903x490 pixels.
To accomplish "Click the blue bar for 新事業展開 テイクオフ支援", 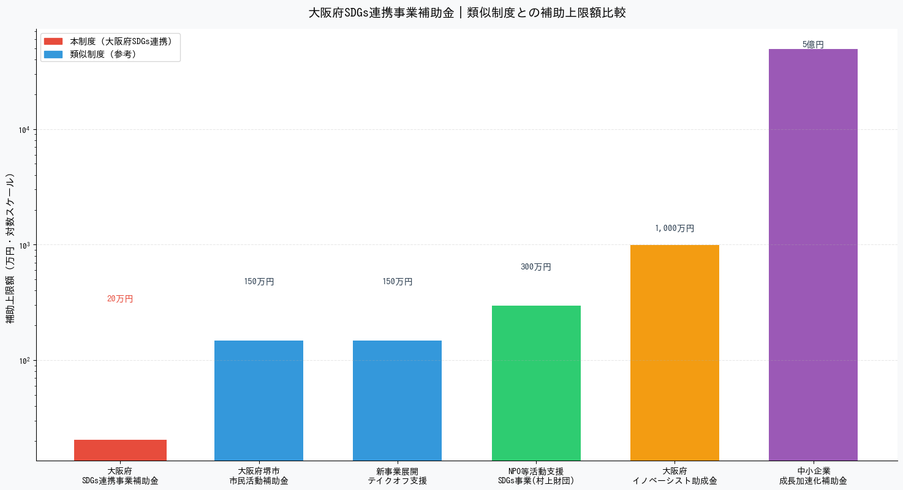I will [397, 401].
